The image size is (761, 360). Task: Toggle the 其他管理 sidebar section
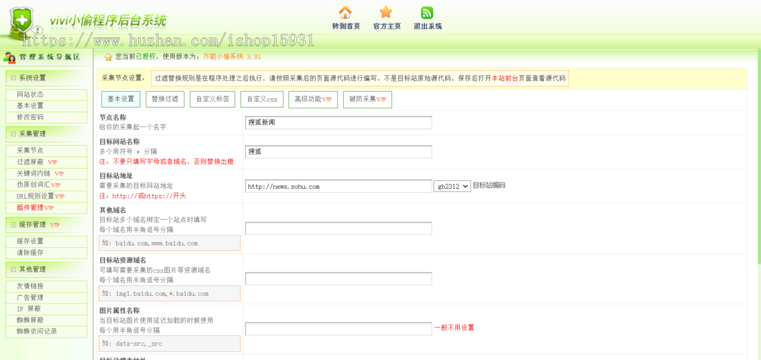[13, 269]
